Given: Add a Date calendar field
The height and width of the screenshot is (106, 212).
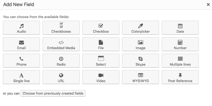Looking at the screenshot, I should [x=180, y=28].
